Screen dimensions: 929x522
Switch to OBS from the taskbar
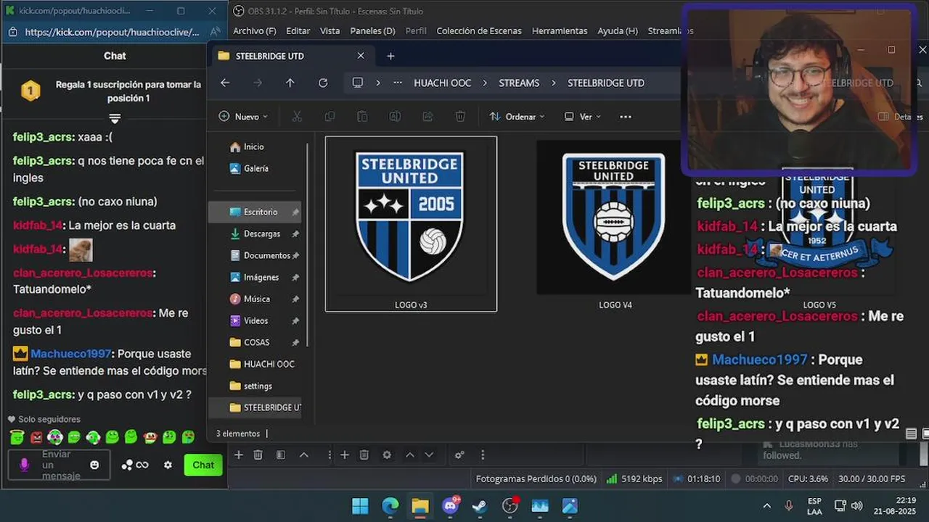pos(510,505)
